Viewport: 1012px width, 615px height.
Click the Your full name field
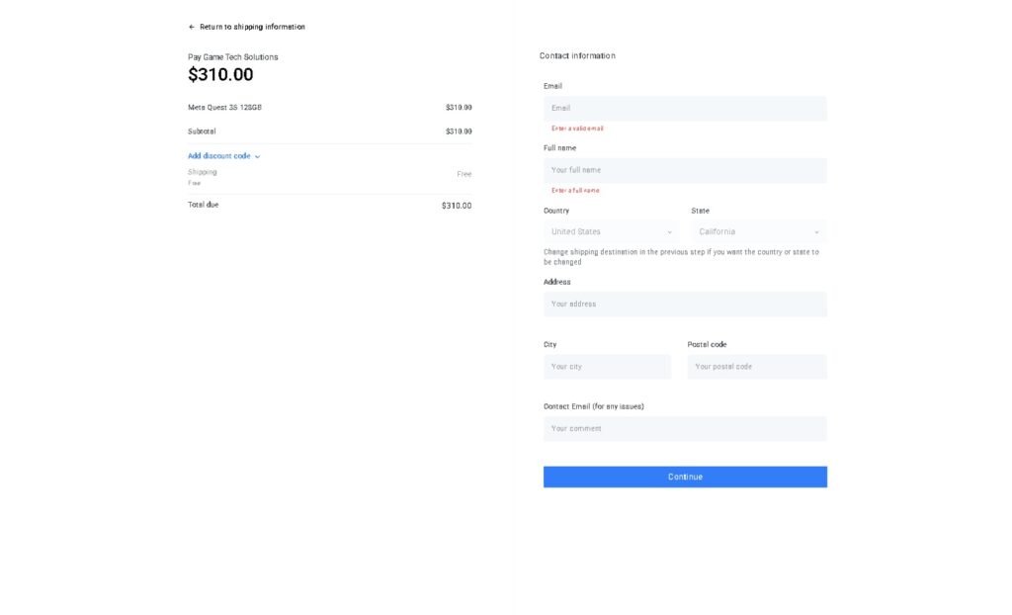pos(685,169)
